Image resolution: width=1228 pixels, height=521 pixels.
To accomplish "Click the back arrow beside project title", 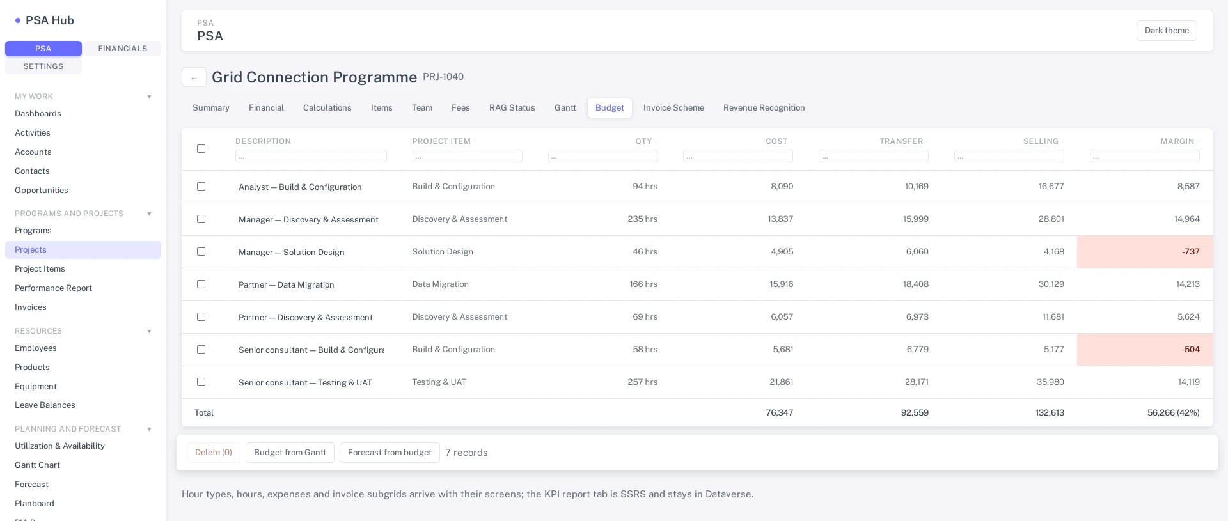I will click(194, 77).
